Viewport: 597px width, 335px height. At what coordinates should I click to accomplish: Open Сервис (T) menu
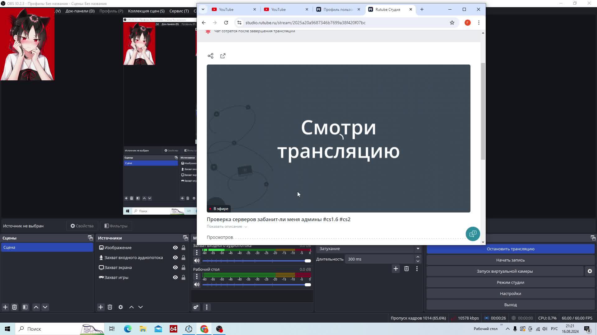[x=179, y=11]
